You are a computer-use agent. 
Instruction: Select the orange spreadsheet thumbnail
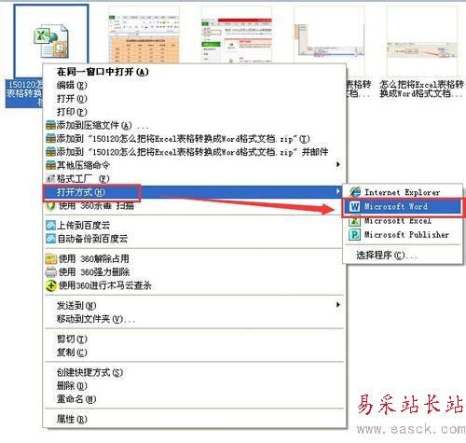tap(144, 35)
